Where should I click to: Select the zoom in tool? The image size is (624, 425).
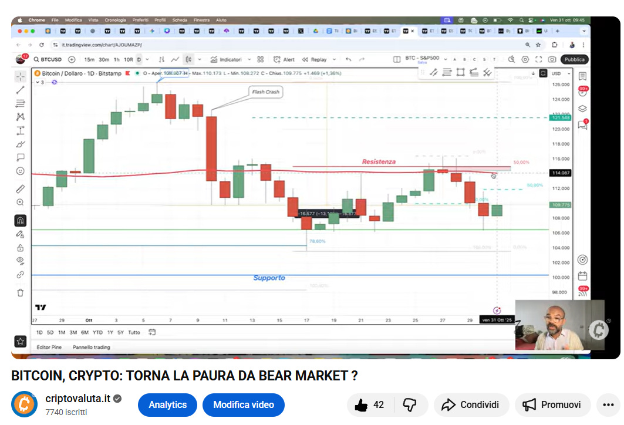pyautogui.click(x=21, y=202)
